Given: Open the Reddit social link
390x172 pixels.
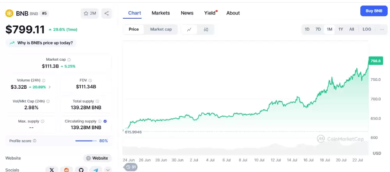Looking at the screenshot, I should pos(66,170).
